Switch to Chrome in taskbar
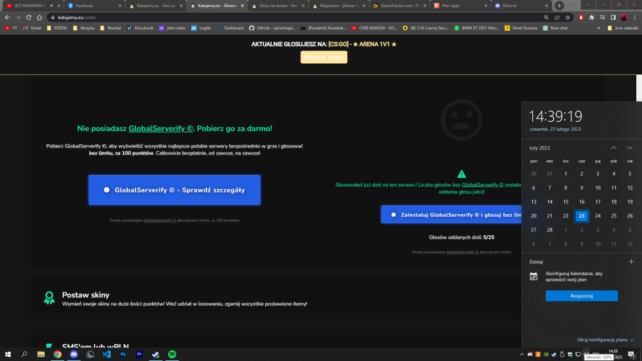The width and height of the screenshot is (642, 361). tap(57, 355)
